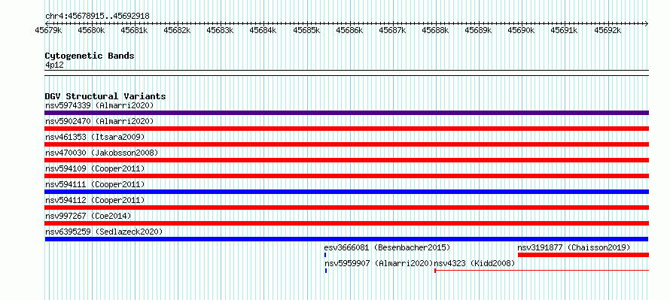
Task: Click the 45684k ruler tick label
Action: 263,30
